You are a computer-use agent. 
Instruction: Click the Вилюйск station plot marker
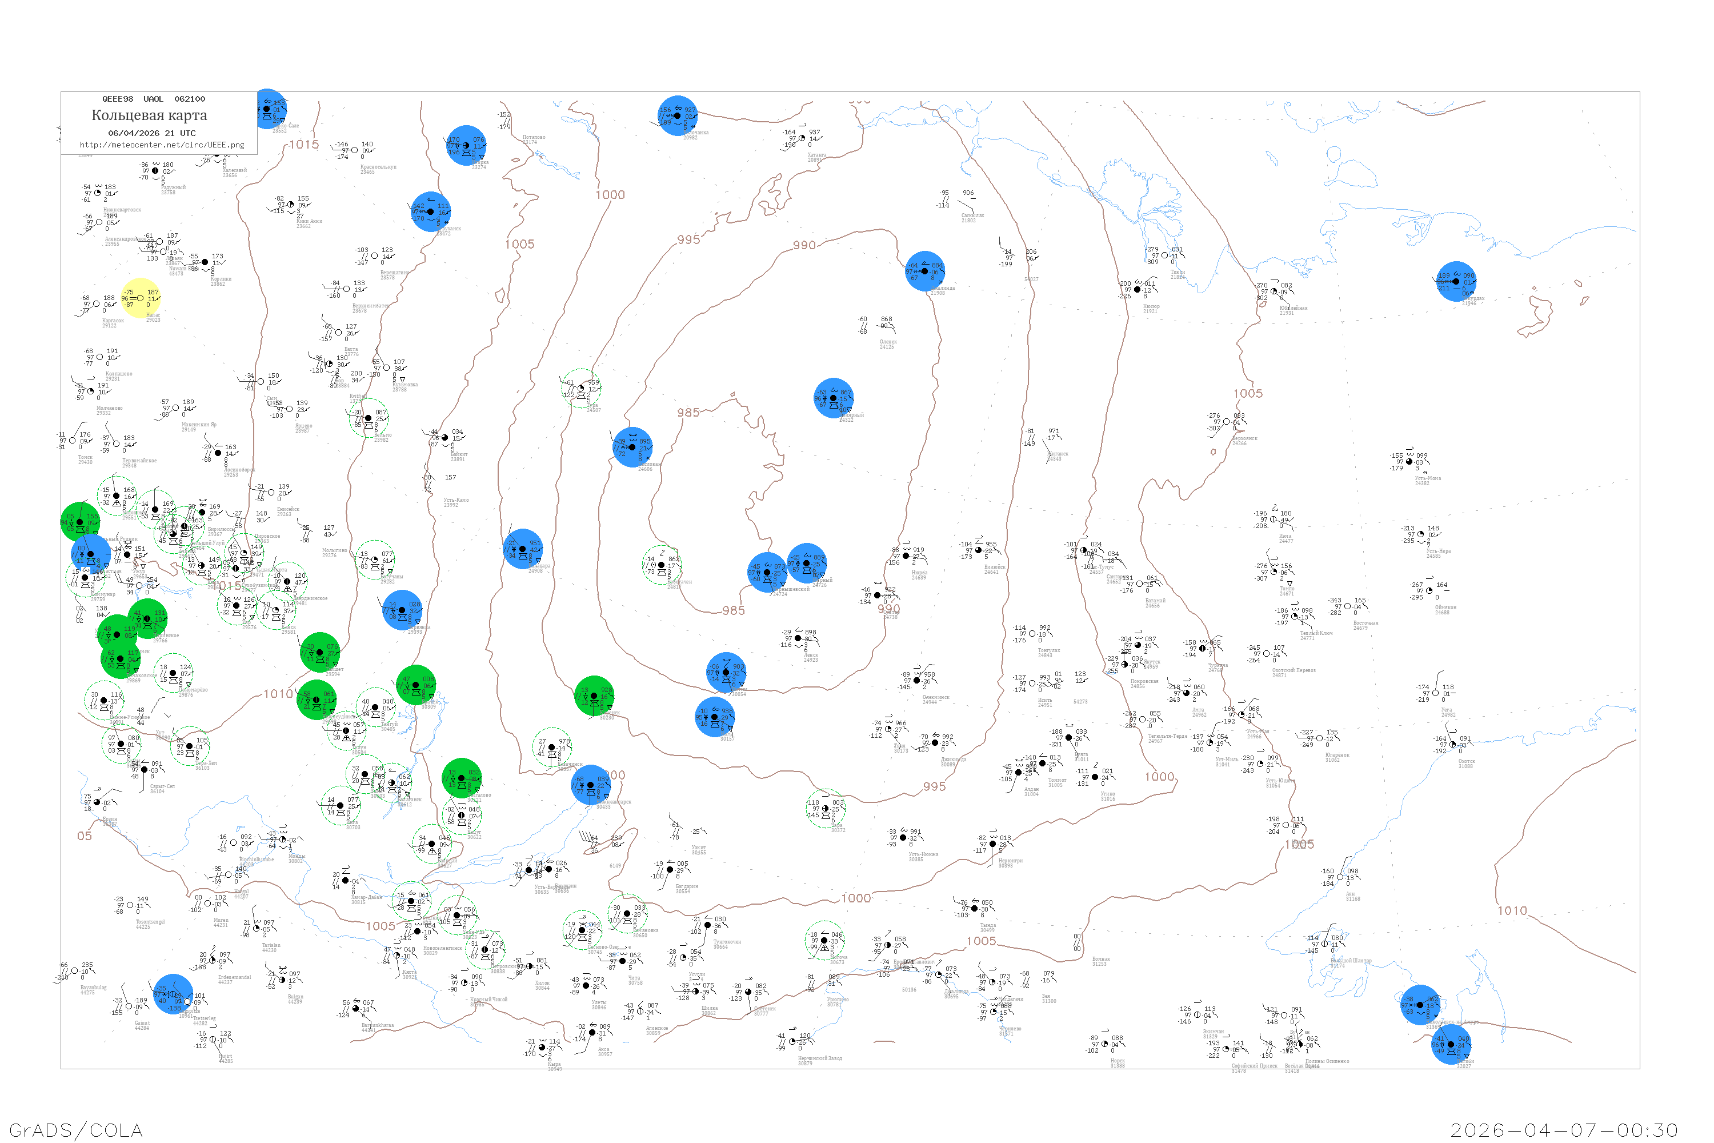[978, 550]
